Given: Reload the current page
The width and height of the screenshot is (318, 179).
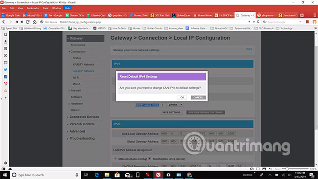Looking at the screenshot, I should coord(28,22).
